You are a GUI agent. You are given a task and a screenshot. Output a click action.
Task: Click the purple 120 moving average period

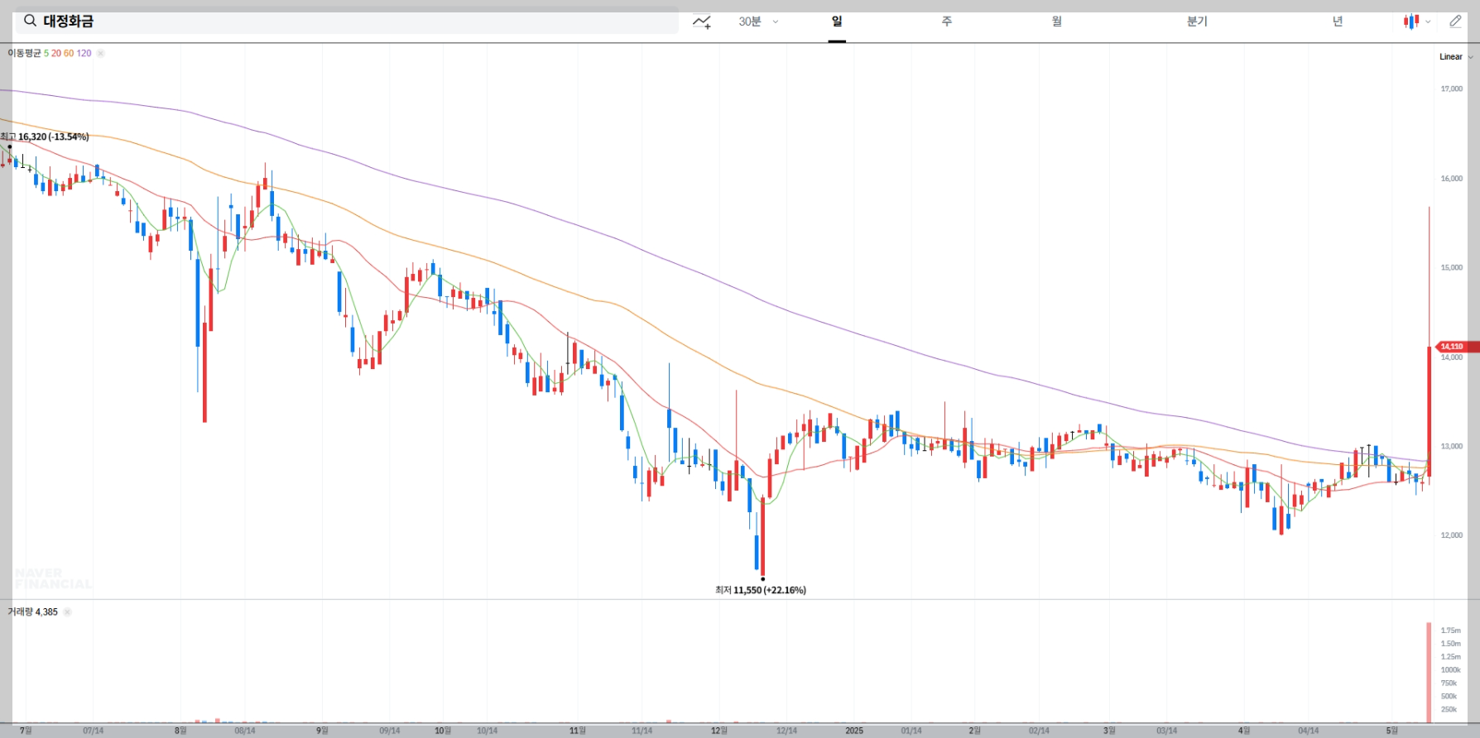pyautogui.click(x=84, y=53)
